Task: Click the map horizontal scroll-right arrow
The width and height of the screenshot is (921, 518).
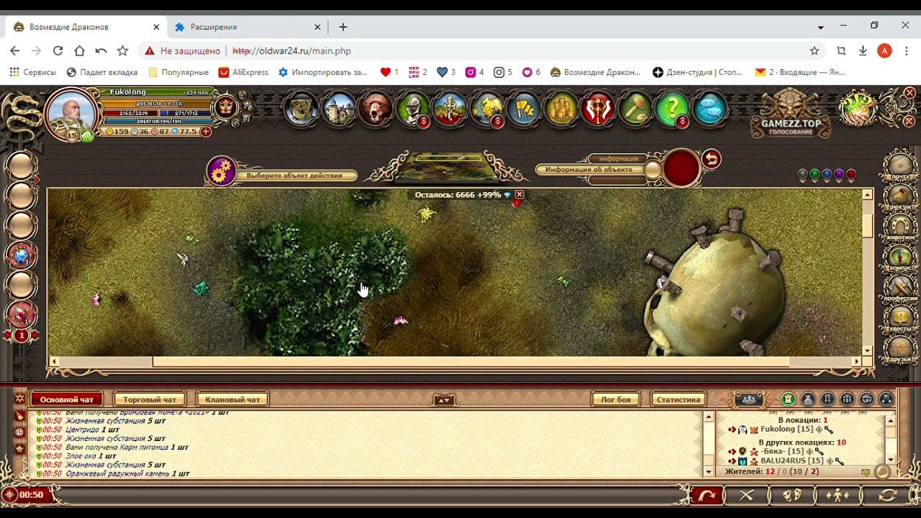Action: (x=856, y=362)
